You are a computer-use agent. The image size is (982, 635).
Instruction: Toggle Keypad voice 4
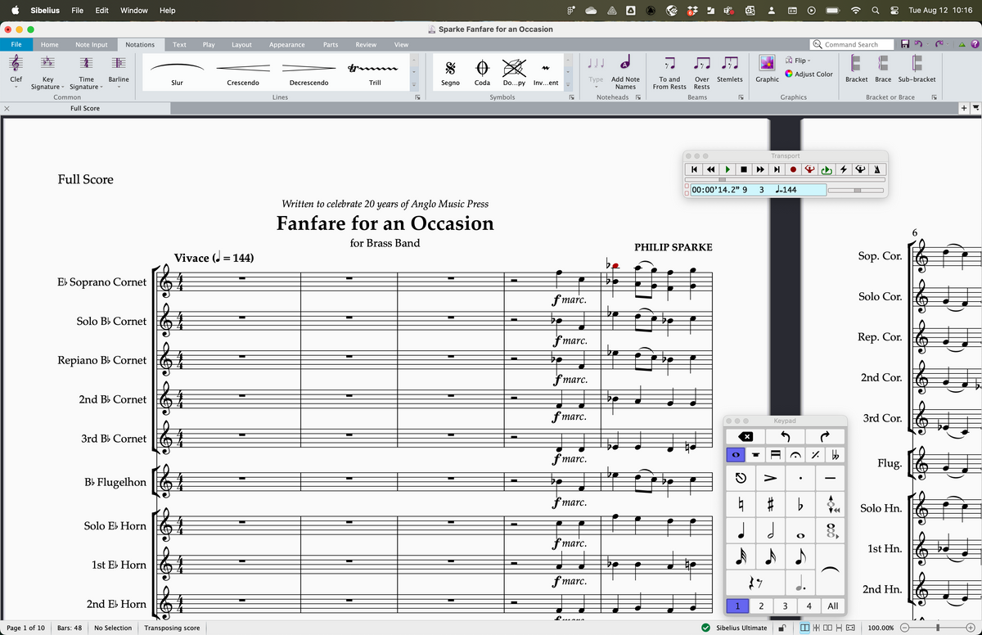809,606
